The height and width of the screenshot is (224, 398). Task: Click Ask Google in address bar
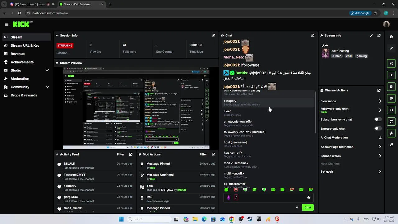360,13
